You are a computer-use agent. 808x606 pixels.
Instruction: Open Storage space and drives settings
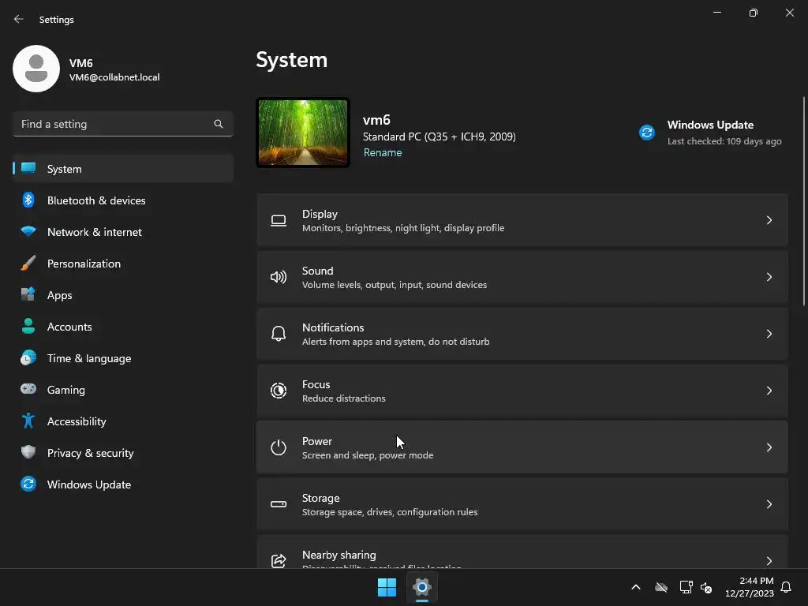522,504
